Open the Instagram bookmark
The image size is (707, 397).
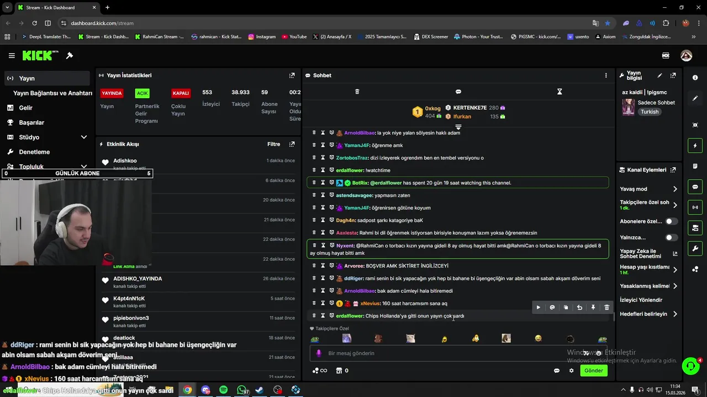262,37
